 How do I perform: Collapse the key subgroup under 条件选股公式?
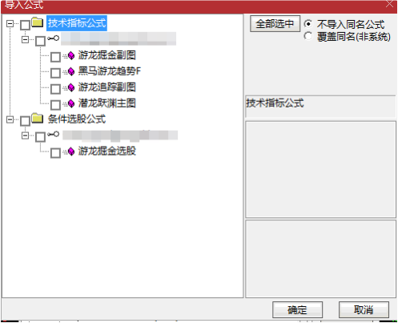click(x=25, y=135)
